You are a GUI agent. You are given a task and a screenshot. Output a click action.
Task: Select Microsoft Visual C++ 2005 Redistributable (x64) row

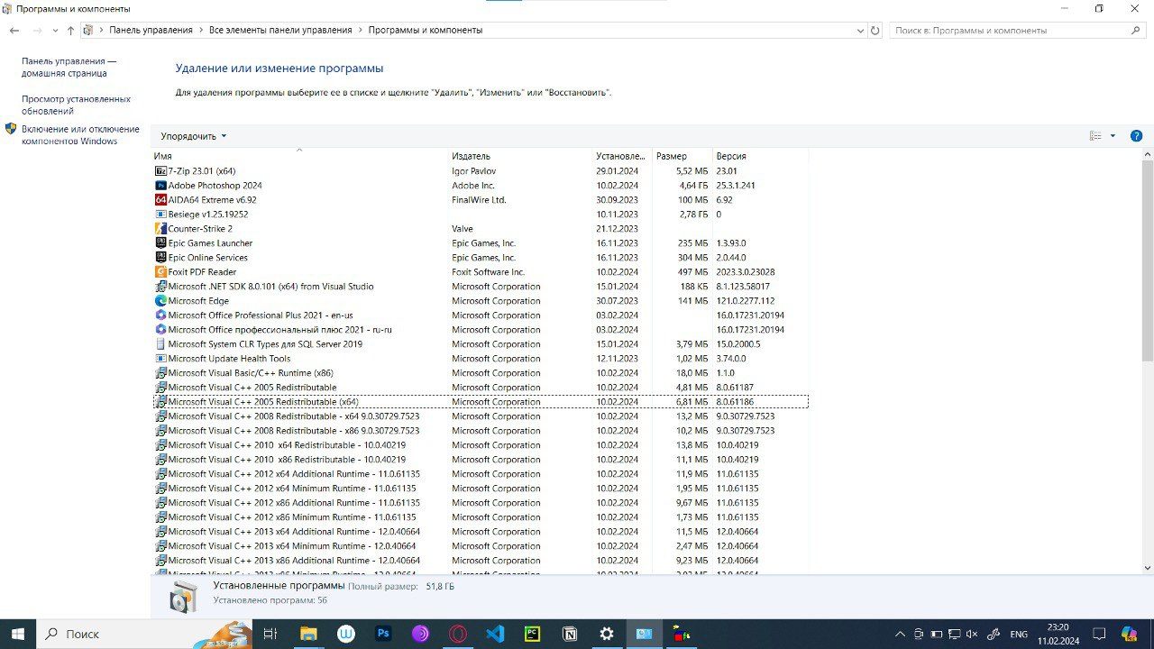(x=481, y=402)
